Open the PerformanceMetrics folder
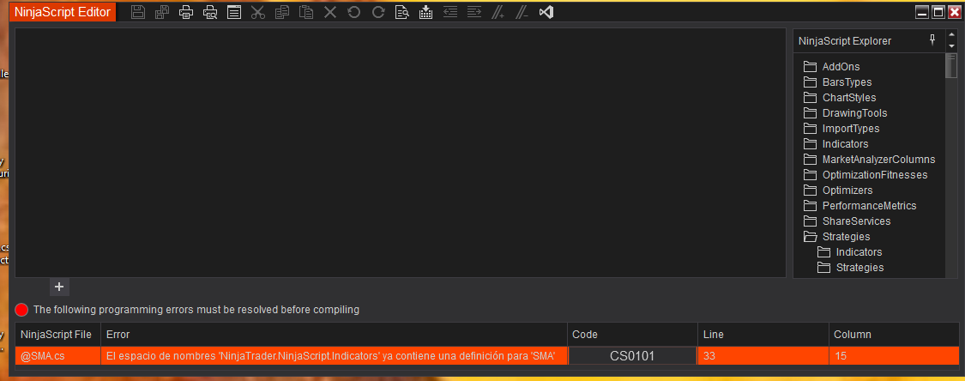Image resolution: width=965 pixels, height=381 pixels. [x=860, y=206]
